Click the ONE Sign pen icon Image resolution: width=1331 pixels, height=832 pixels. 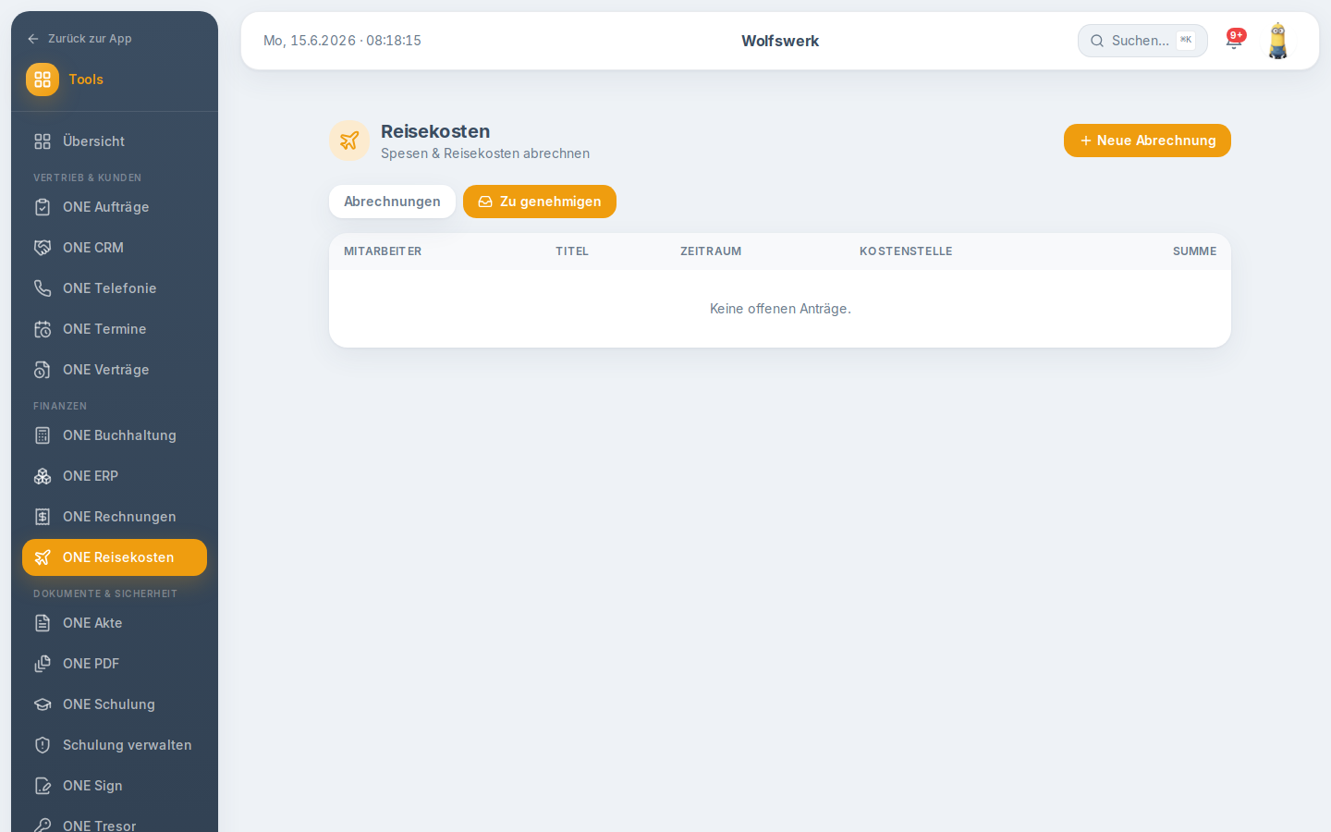click(x=43, y=786)
